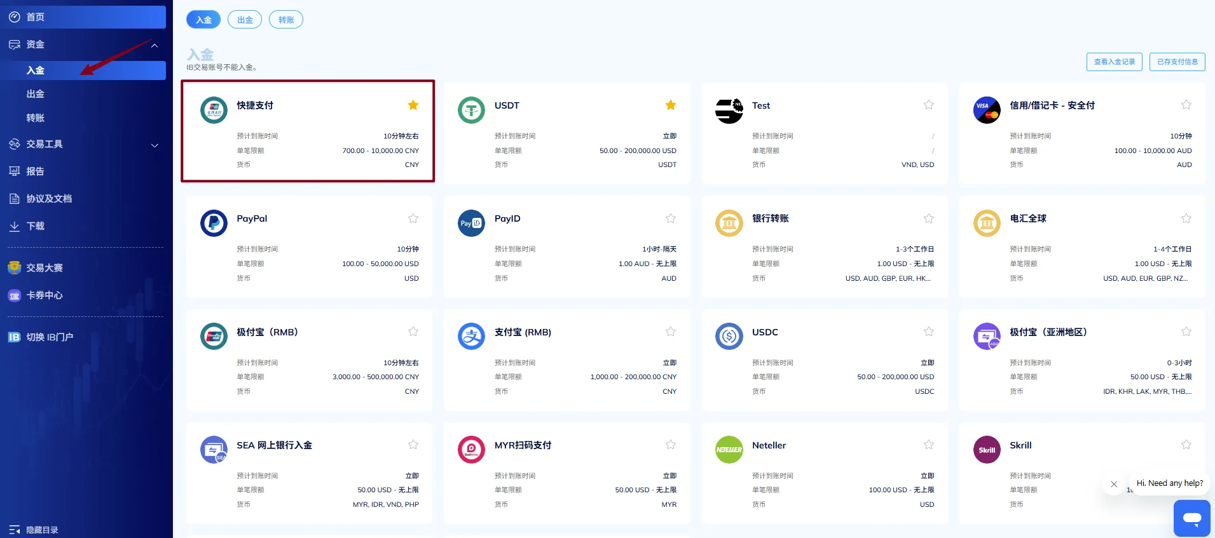Favorite PayID using its star
Image resolution: width=1215 pixels, height=538 pixels.
pyautogui.click(x=671, y=219)
